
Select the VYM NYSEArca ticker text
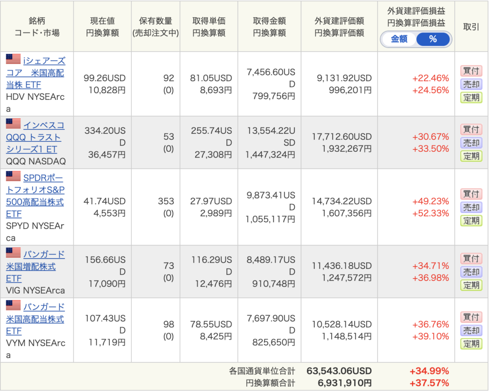pyautogui.click(x=35, y=349)
